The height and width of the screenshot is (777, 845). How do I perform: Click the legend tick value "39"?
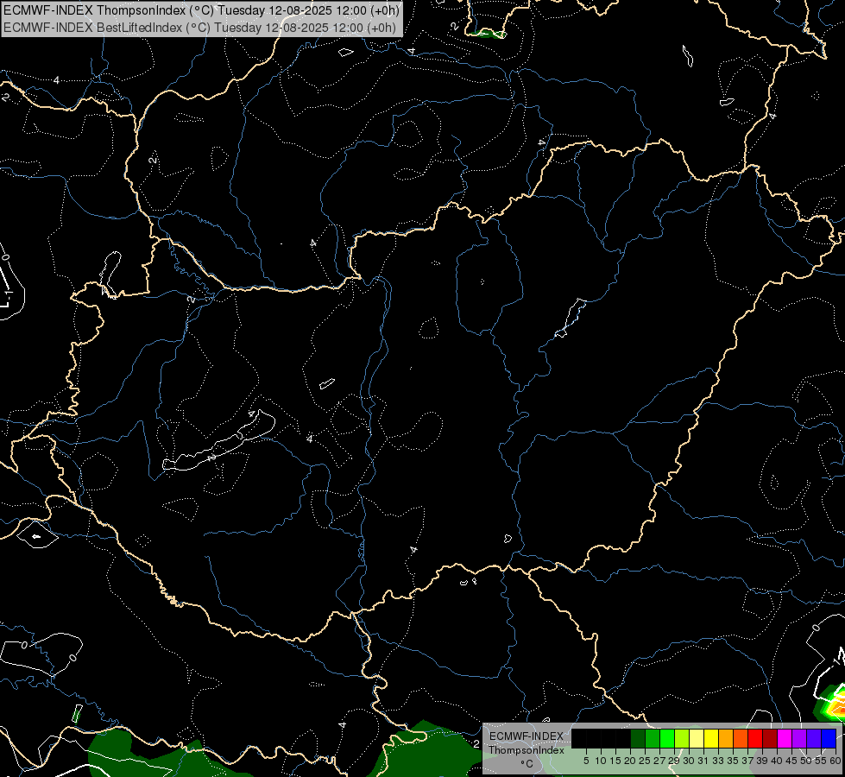(762, 761)
